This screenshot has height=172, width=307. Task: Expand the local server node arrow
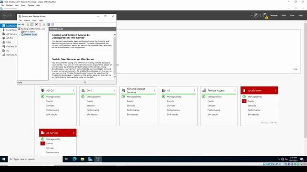click(19, 34)
